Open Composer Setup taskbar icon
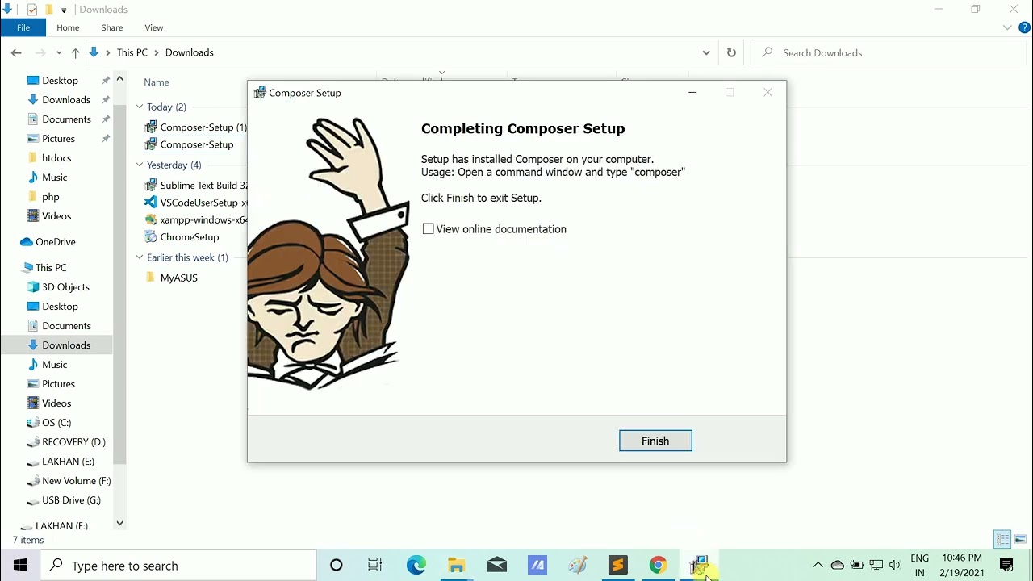This screenshot has width=1033, height=581. pos(699,566)
